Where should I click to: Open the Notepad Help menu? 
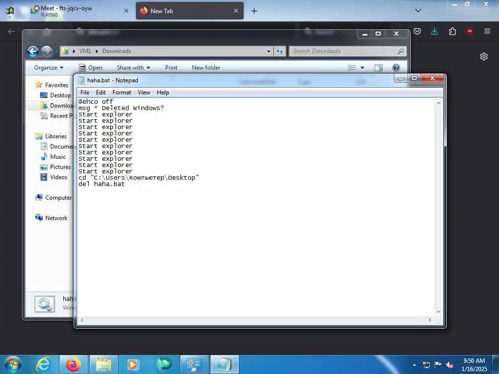click(163, 93)
